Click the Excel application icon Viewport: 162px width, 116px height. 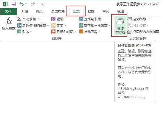(5, 4)
